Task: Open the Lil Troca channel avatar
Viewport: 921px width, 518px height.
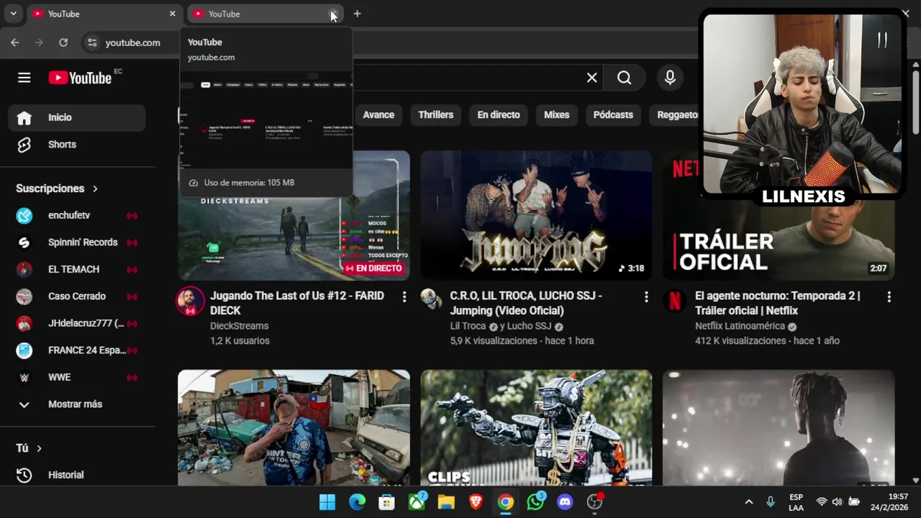Action: pyautogui.click(x=431, y=299)
